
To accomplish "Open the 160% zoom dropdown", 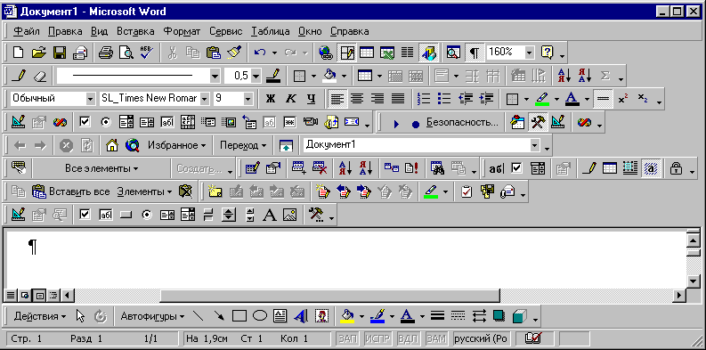I will tap(529, 53).
